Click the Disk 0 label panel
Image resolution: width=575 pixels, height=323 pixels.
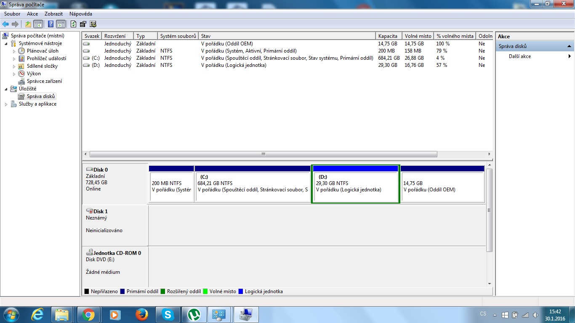coord(115,184)
